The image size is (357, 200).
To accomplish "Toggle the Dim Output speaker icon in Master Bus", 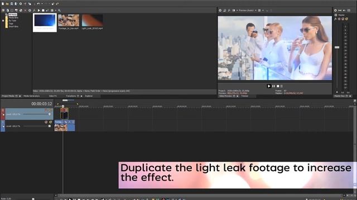I will 344,10.
